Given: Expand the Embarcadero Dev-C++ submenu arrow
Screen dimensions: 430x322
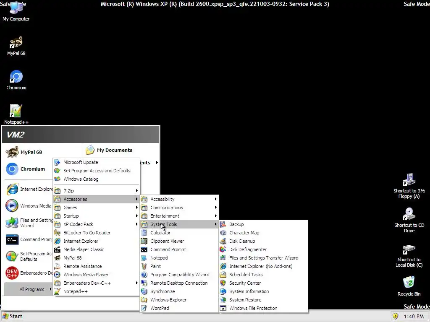Looking at the screenshot, I should 136,283.
